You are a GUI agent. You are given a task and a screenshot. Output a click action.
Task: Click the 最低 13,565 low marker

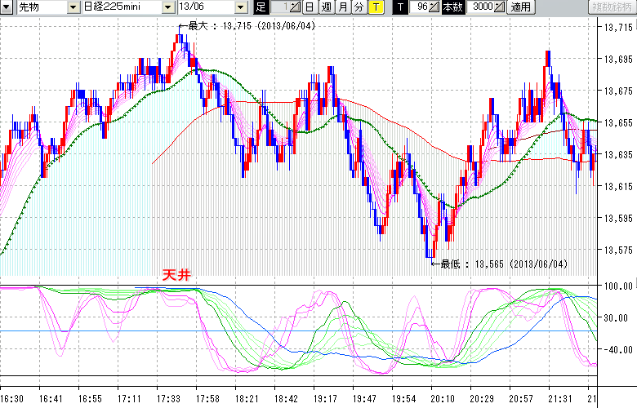(498, 264)
